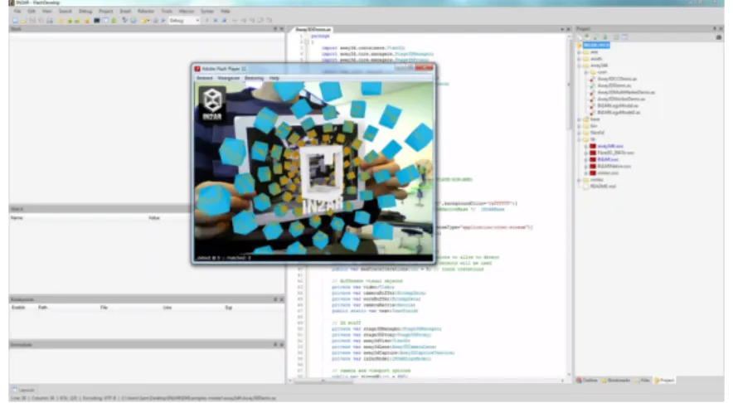Open the View menu

click(46, 11)
